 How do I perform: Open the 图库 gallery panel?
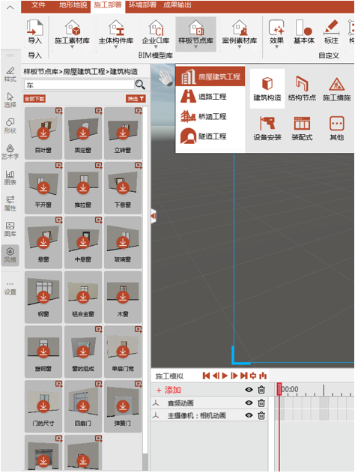[x=10, y=229]
